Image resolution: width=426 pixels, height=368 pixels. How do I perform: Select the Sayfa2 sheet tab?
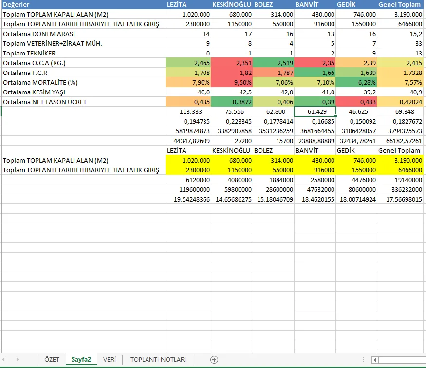[81, 359]
